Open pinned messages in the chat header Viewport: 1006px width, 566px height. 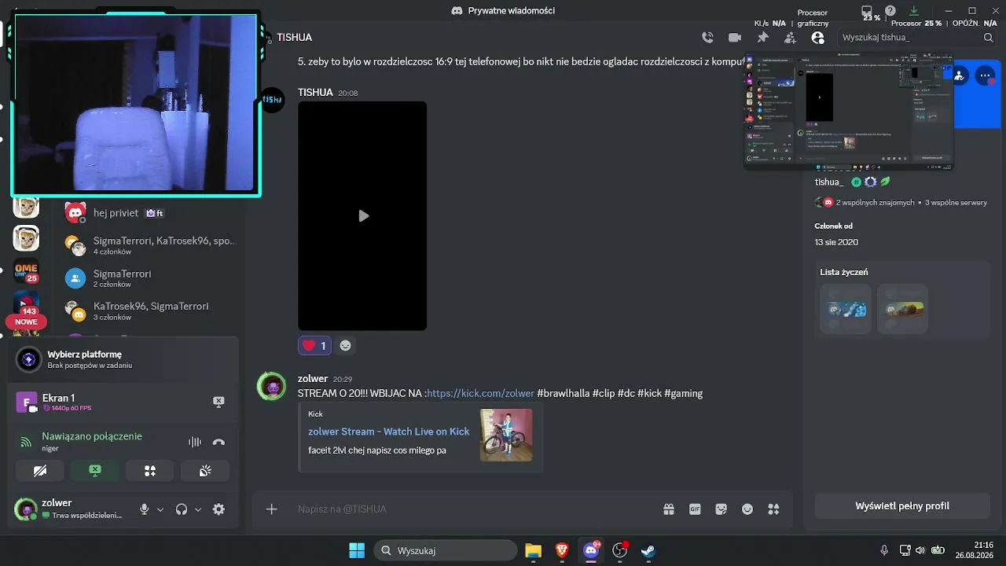coord(762,38)
